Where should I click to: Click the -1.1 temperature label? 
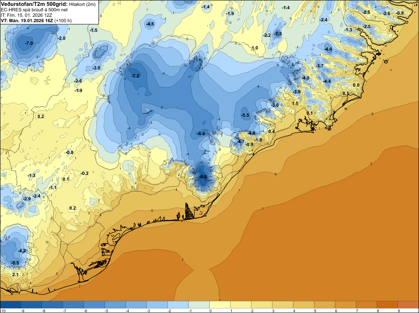tap(53, 187)
